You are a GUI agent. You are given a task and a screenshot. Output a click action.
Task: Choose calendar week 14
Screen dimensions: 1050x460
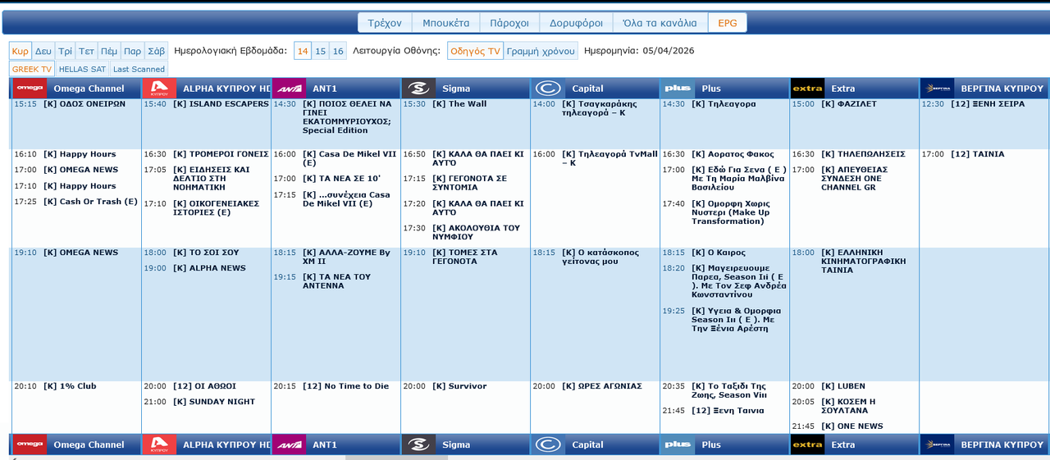point(304,51)
